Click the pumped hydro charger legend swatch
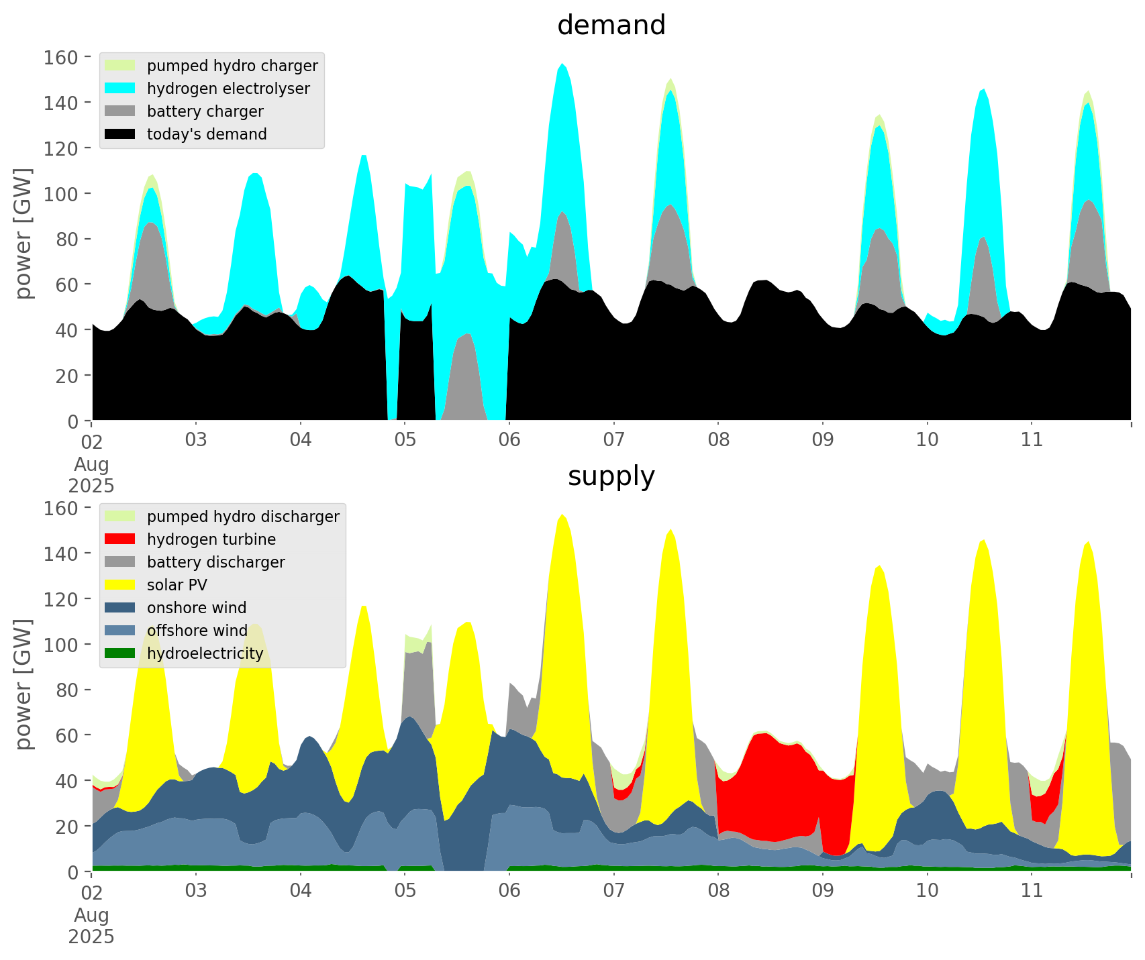Image resolution: width=1145 pixels, height=960 pixels. (x=120, y=66)
